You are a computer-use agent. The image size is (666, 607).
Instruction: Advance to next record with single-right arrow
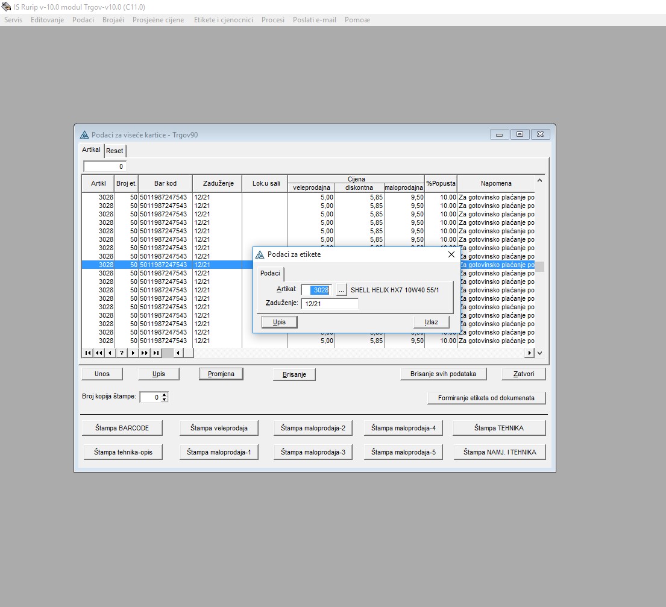133,353
